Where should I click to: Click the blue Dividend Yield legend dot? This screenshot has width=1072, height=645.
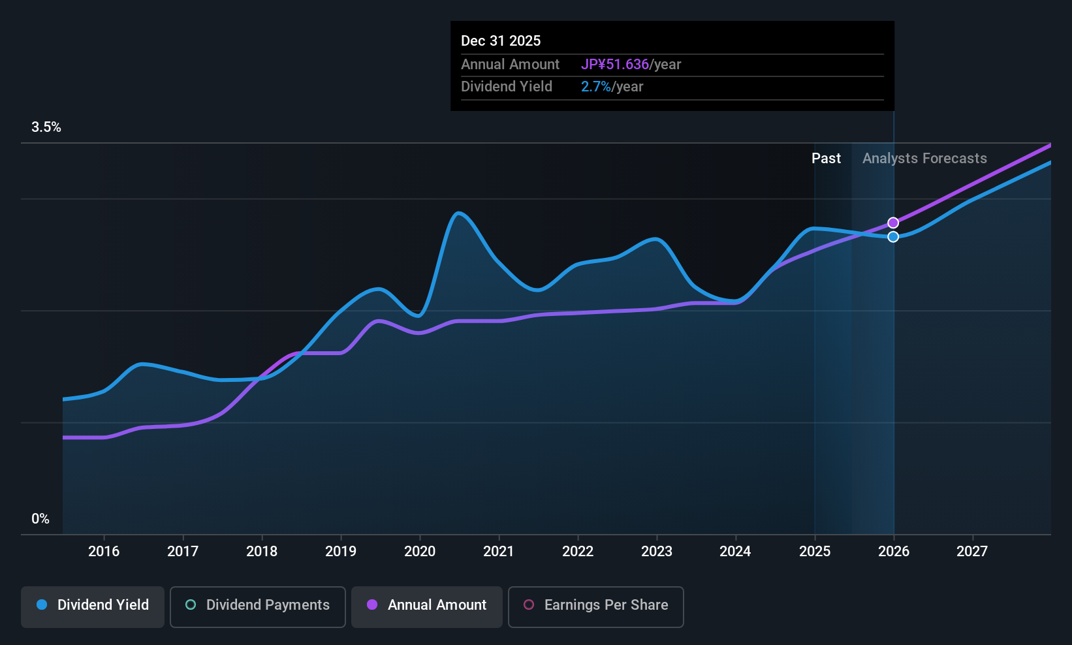click(42, 605)
